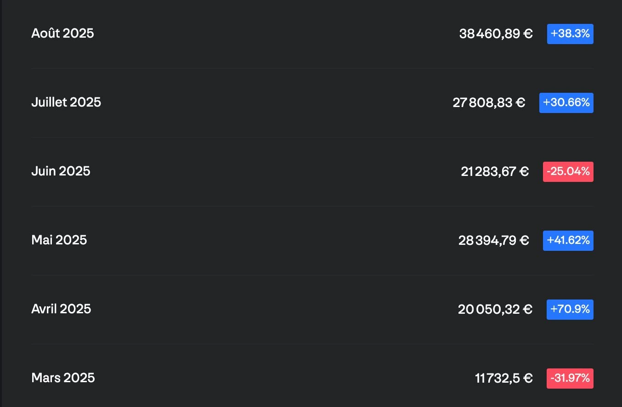Select the red -25.04% badge
The width and height of the screenshot is (622, 407).
(x=568, y=172)
